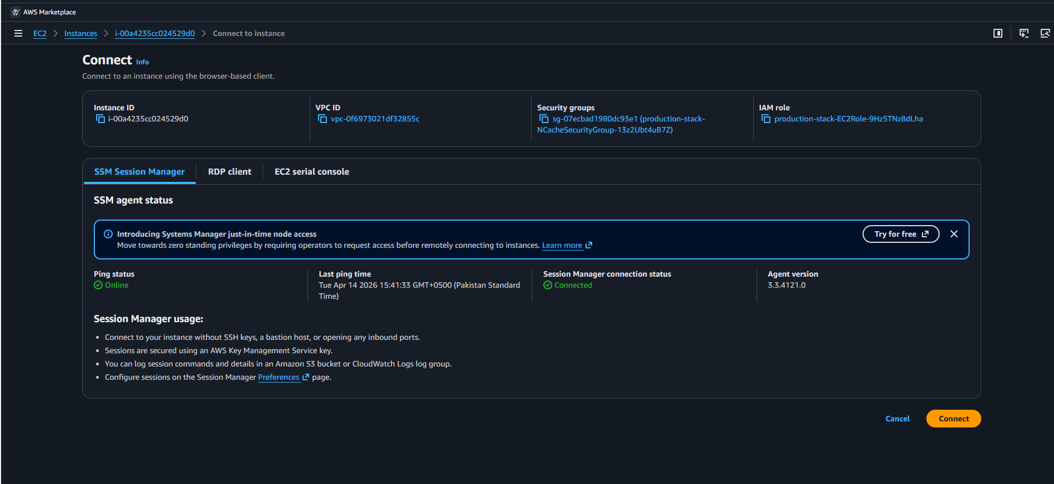Click the AWS Marketplace bookmark icon
This screenshot has width=1054, height=484.
coord(16,12)
